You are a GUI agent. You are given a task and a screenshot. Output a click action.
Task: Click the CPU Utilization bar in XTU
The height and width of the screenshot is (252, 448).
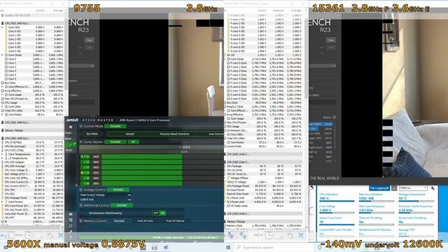coord(337,201)
